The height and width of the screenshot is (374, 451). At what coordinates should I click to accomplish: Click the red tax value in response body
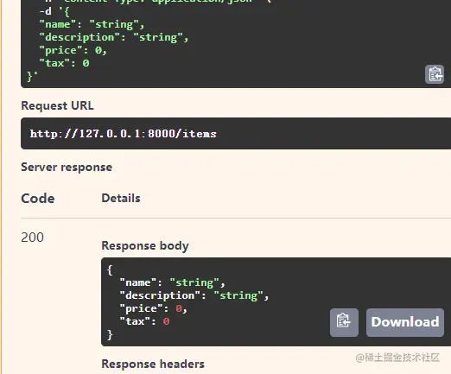(x=166, y=321)
